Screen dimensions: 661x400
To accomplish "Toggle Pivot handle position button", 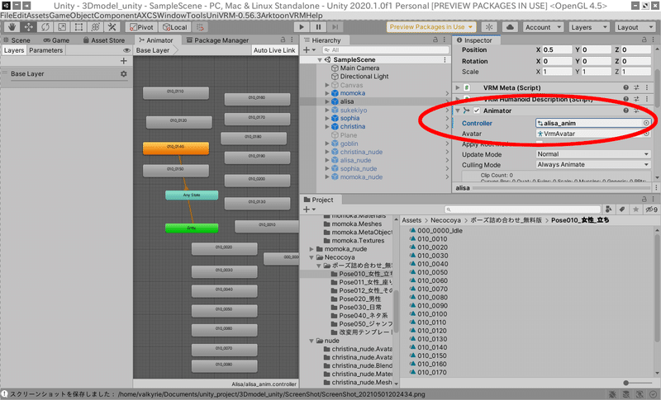I will [141, 27].
